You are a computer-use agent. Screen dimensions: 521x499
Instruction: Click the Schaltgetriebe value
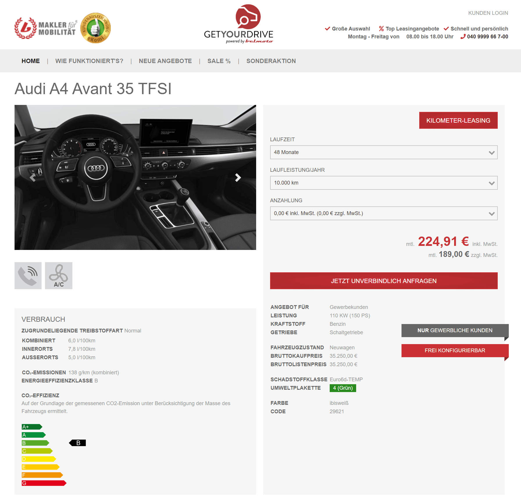pyautogui.click(x=346, y=332)
